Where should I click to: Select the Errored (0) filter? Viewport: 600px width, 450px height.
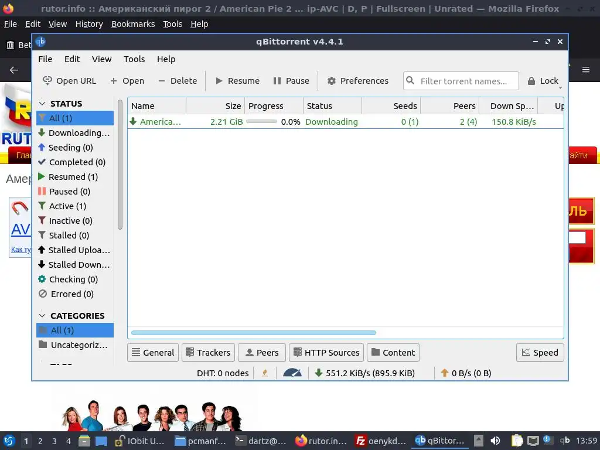coord(75,294)
